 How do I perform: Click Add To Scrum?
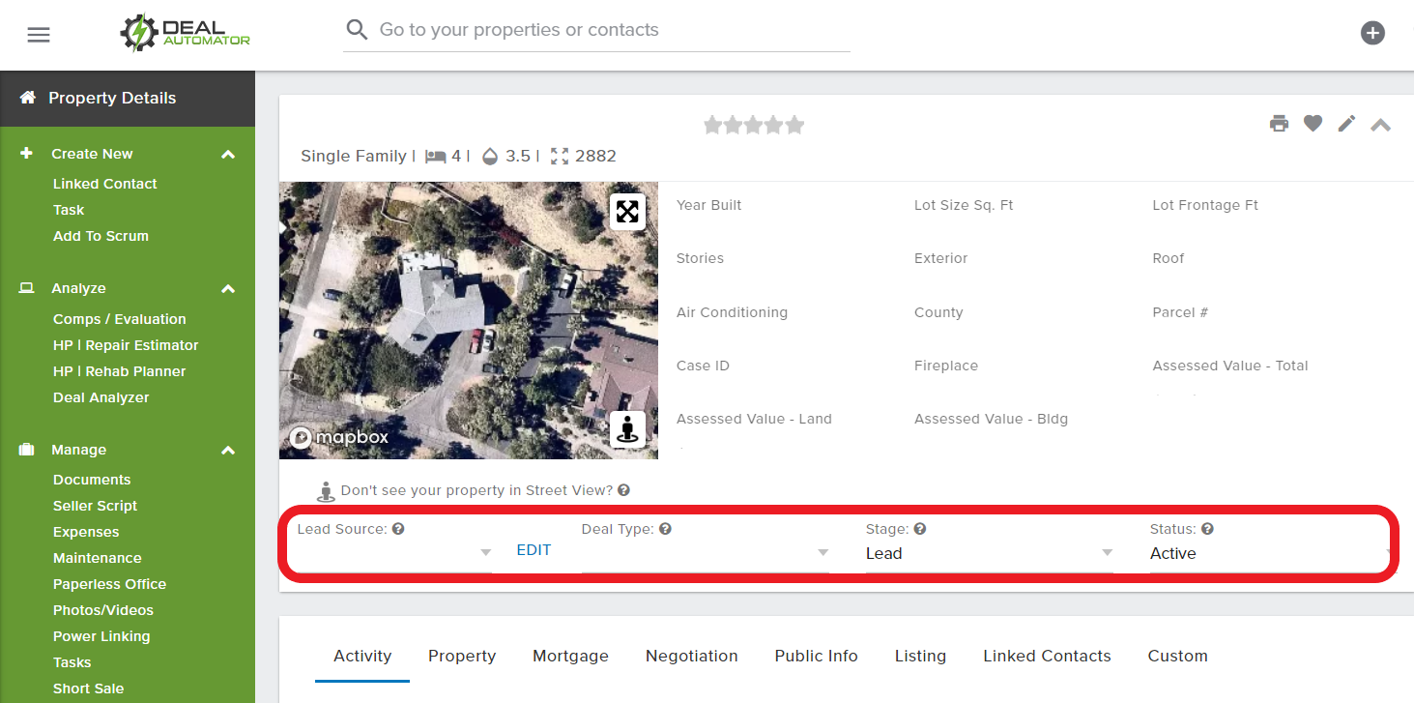click(101, 236)
